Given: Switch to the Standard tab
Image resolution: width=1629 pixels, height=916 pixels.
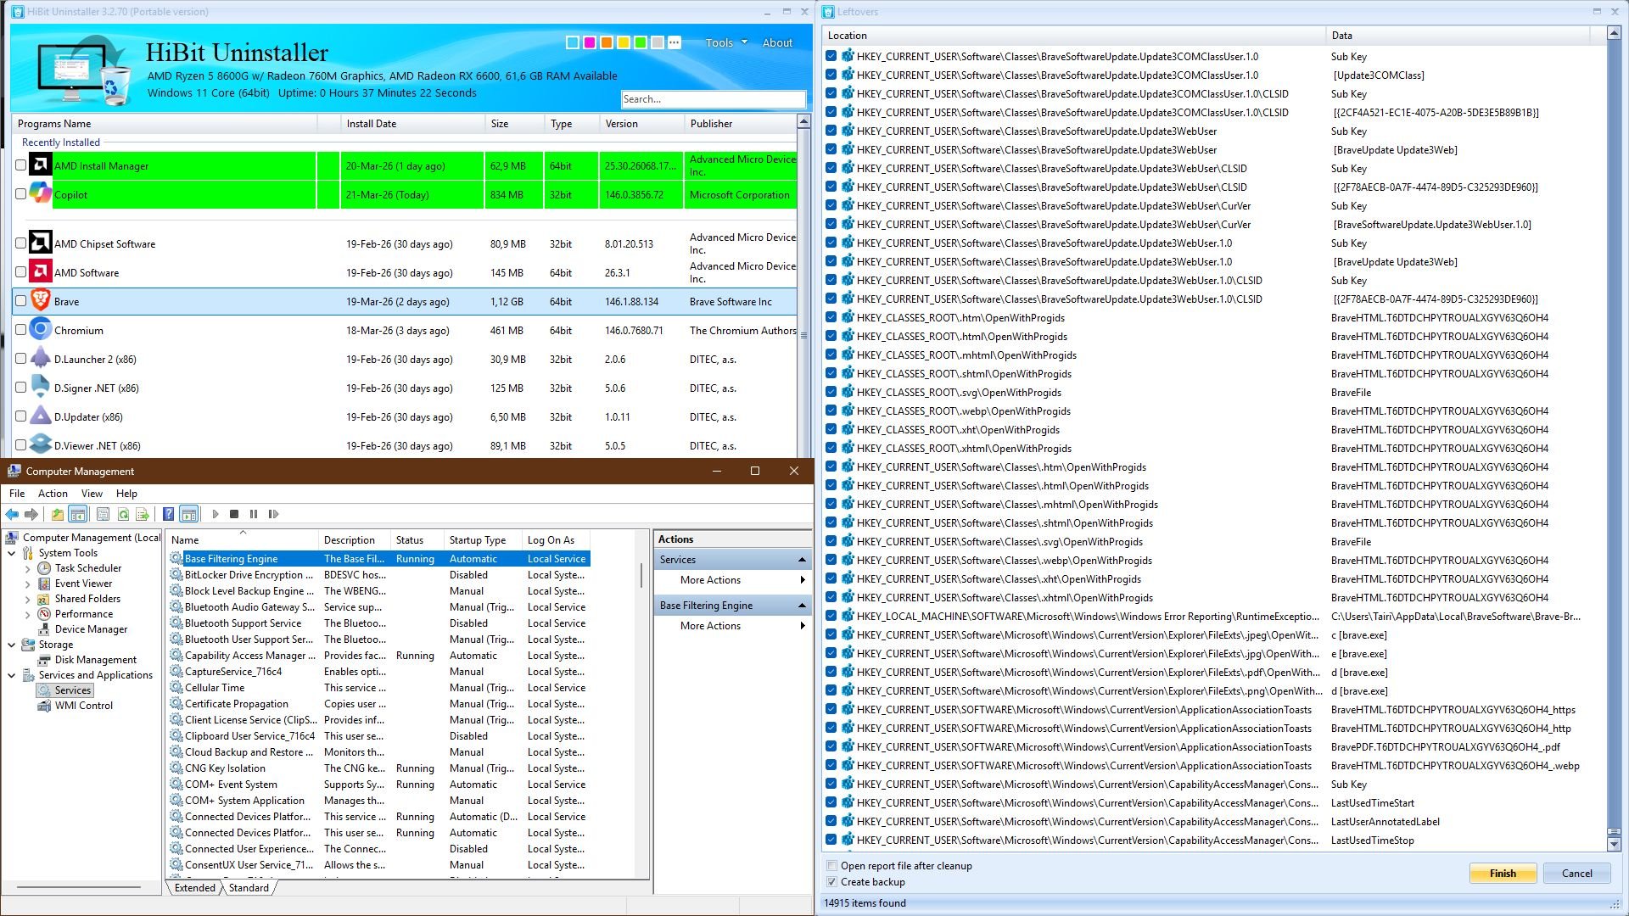Looking at the screenshot, I should click(249, 888).
